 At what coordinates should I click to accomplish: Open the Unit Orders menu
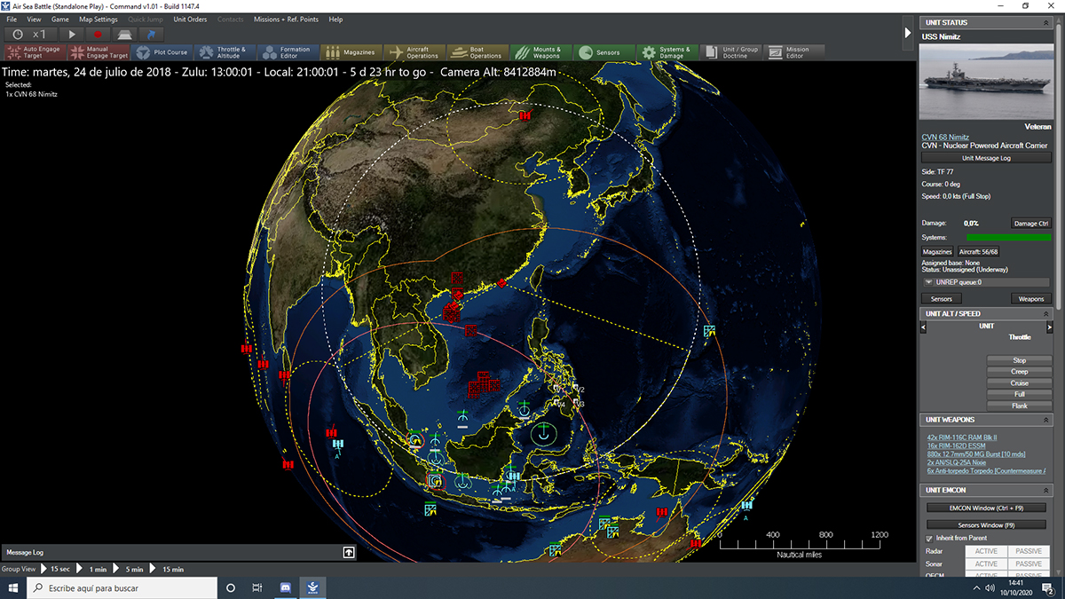pos(190,19)
